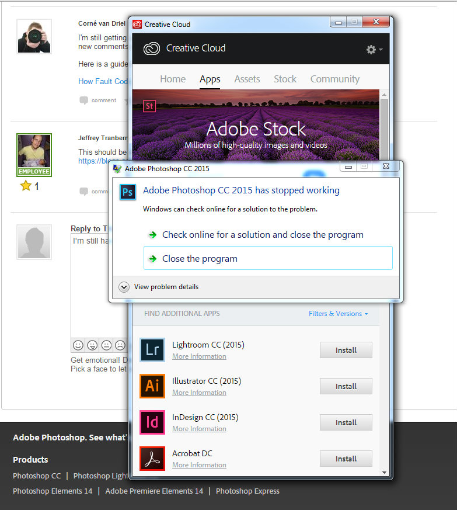Click Creative Cloud scrollbar up arrow
This screenshot has width=457, height=510.
coord(384,95)
